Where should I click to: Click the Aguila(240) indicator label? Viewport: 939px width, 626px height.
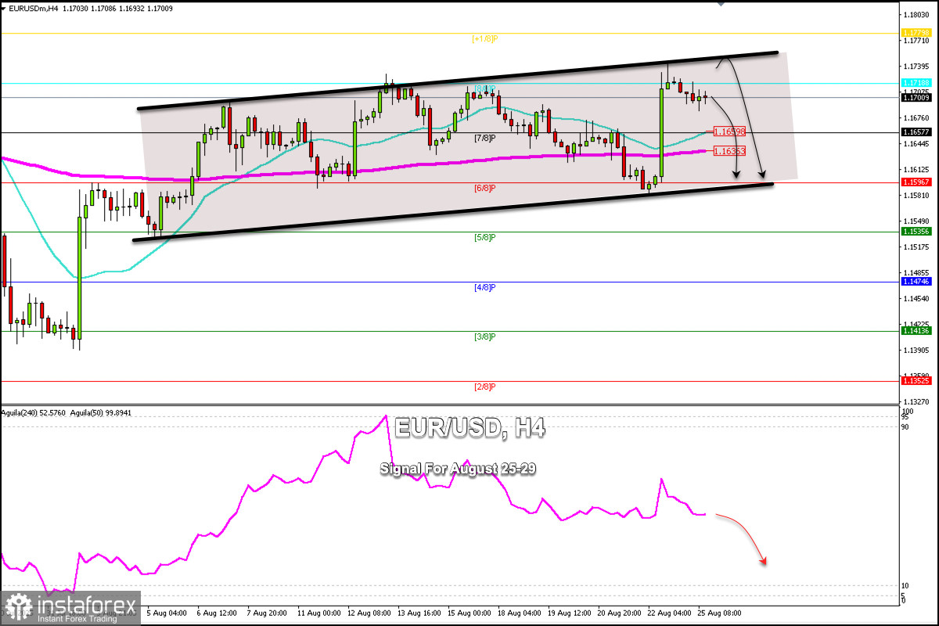click(x=34, y=412)
